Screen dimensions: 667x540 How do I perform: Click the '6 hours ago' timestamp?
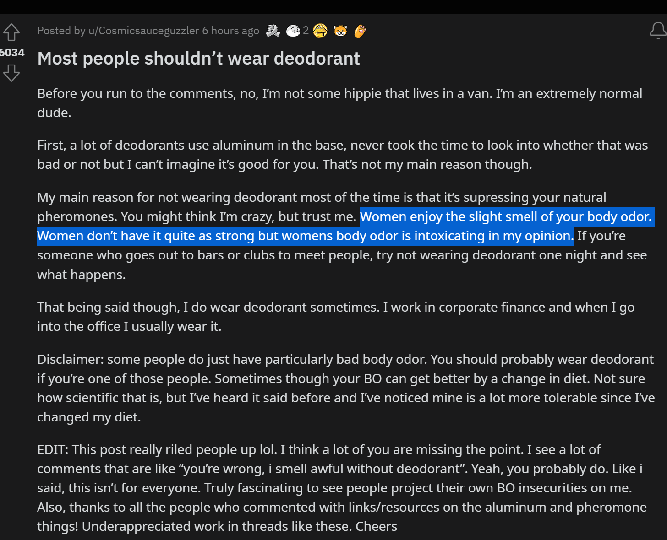click(231, 31)
